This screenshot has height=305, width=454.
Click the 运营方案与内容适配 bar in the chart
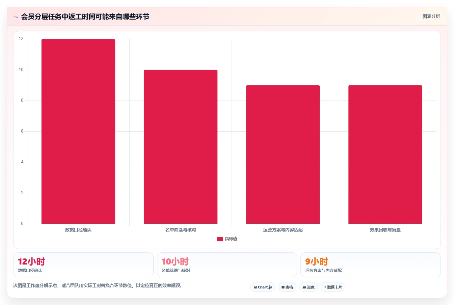point(283,155)
